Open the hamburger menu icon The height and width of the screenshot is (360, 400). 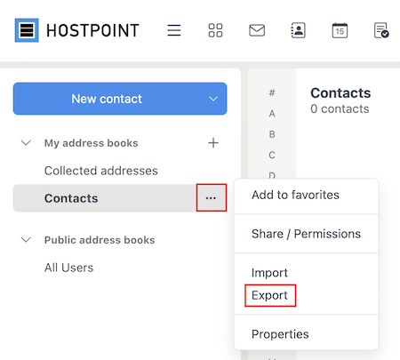tap(174, 30)
